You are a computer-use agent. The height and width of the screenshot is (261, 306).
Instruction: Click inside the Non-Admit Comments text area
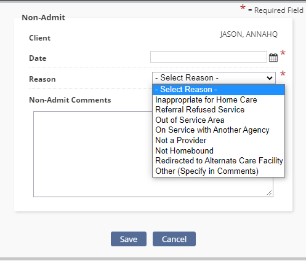click(92, 154)
